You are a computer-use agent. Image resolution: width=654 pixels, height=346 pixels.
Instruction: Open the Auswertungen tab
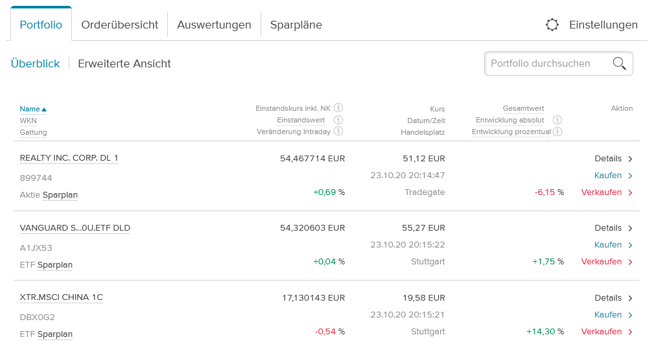pos(214,25)
